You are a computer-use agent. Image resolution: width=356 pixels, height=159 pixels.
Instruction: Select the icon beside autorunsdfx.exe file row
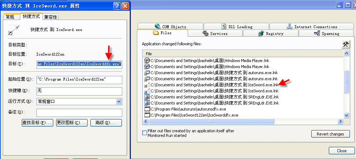pyautogui.click(x=147, y=109)
